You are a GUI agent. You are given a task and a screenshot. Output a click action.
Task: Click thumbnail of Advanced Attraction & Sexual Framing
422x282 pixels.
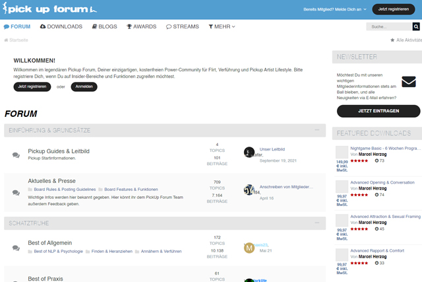tap(342, 221)
